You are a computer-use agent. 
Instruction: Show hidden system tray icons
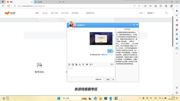pyautogui.click(x=140, y=98)
